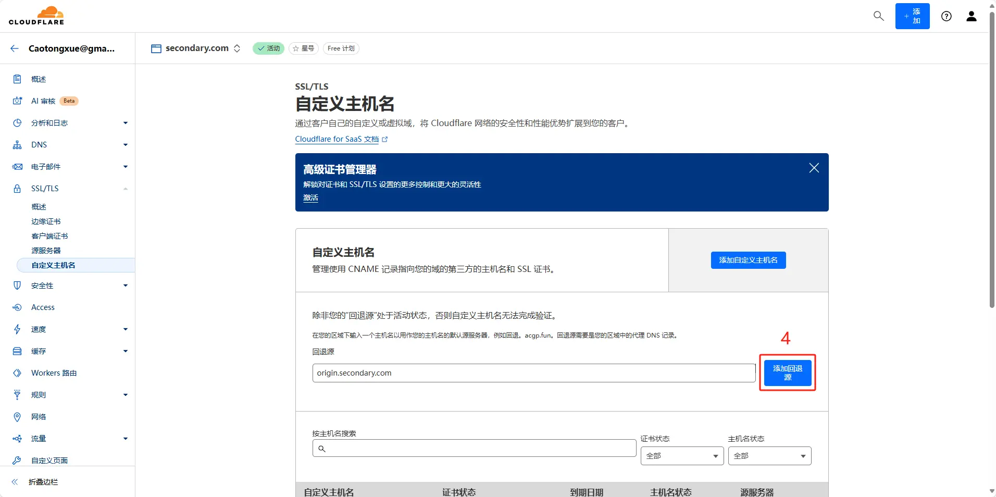Expand the 缓存 menu arrow
Viewport: 996px width, 497px height.
(126, 351)
